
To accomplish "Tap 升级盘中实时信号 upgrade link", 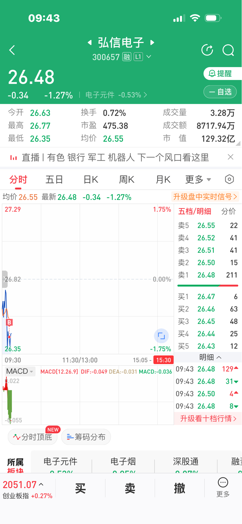I will (x=205, y=197).
